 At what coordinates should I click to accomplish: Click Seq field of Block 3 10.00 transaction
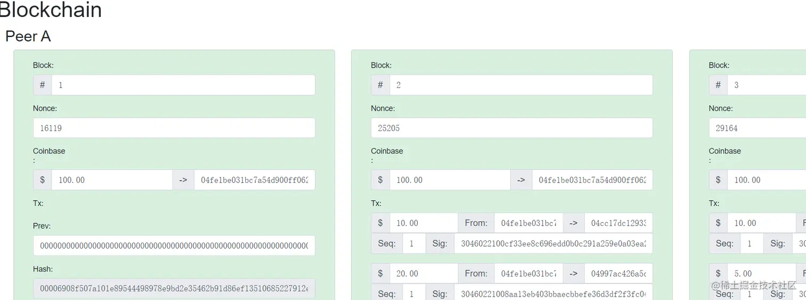click(x=752, y=243)
